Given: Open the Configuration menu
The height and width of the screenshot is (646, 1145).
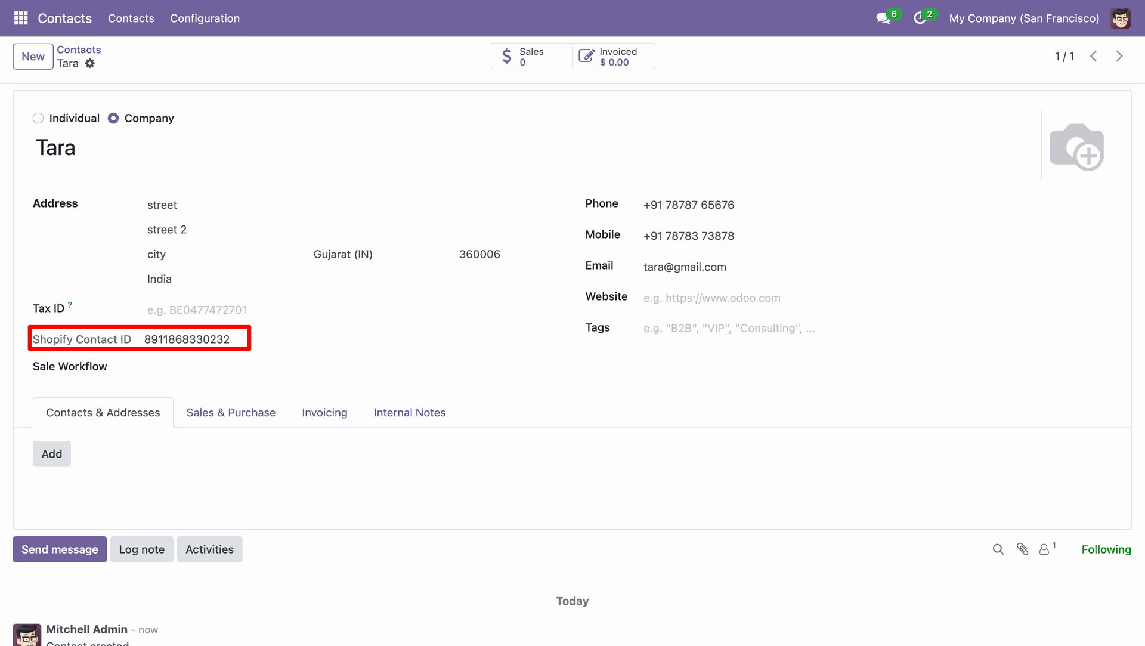Looking at the screenshot, I should pos(205,18).
